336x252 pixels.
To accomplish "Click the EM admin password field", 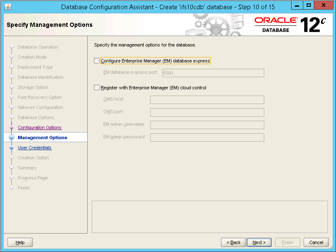I will [x=207, y=137].
